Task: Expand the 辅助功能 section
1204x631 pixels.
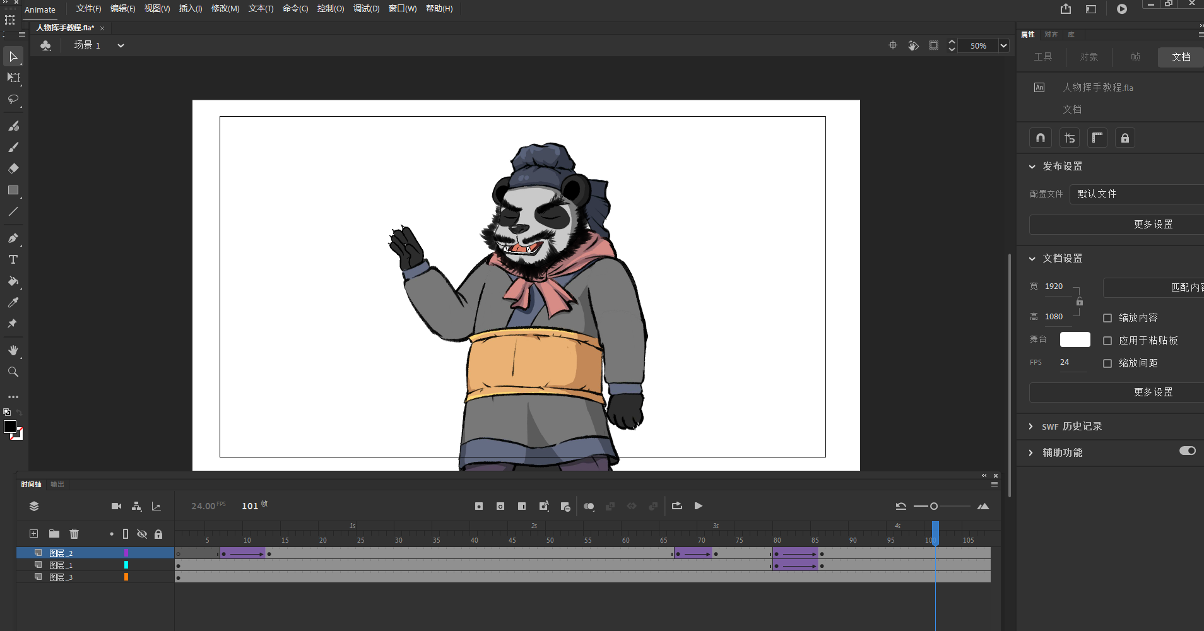Action: (x=1031, y=453)
